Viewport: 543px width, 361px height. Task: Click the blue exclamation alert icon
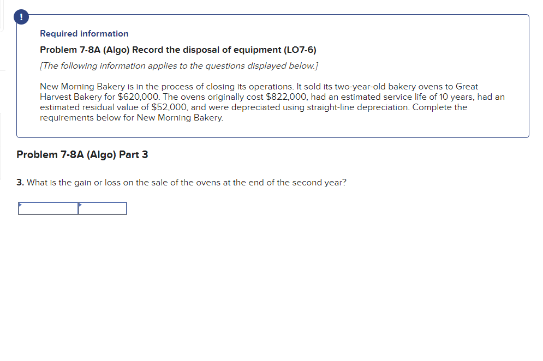pyautogui.click(x=21, y=16)
